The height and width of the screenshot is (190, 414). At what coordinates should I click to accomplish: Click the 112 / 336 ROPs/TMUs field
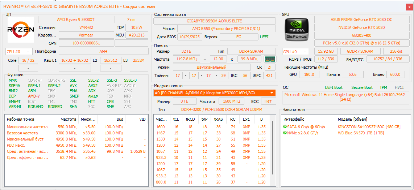click(x=326, y=60)
